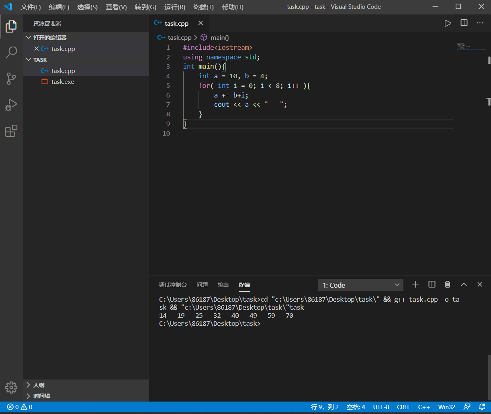The width and height of the screenshot is (491, 414).
Task: Close the terminal panel
Action: 480,284
